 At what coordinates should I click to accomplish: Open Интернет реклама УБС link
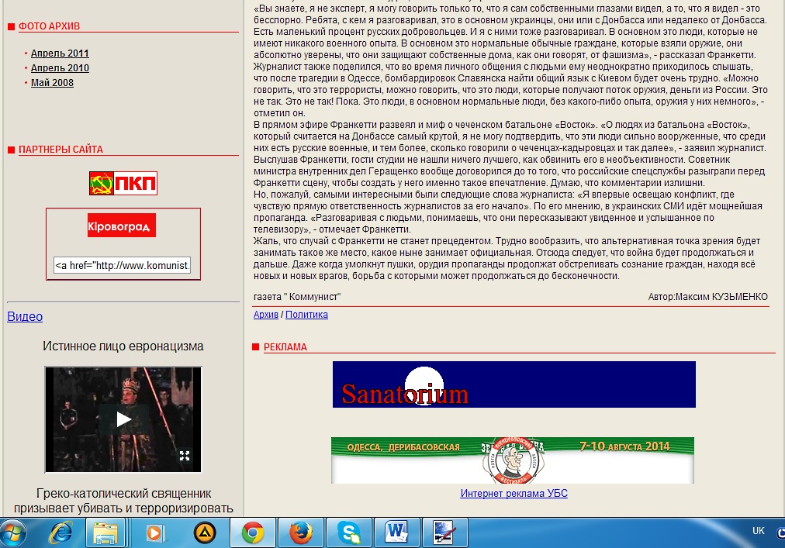514,494
